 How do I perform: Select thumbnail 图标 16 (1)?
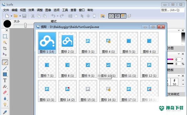click(108, 91)
